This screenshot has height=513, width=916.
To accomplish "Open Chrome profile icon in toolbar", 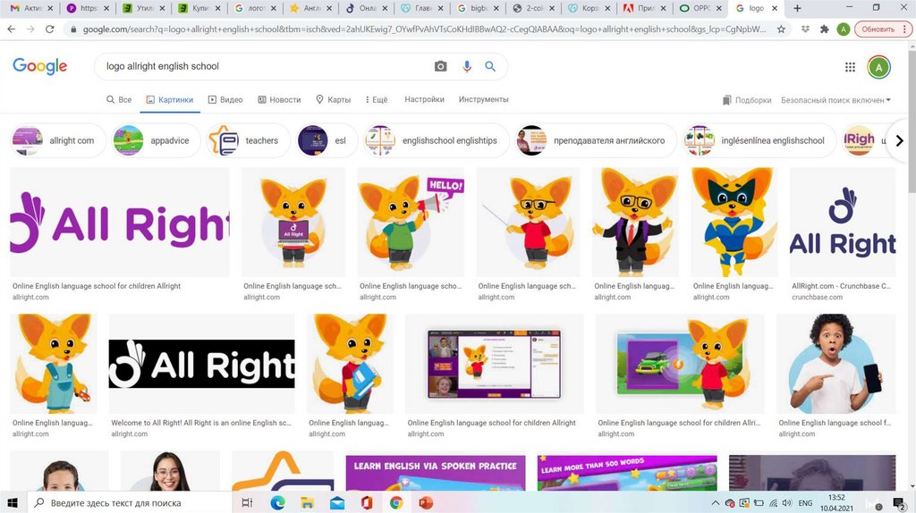I will [843, 29].
